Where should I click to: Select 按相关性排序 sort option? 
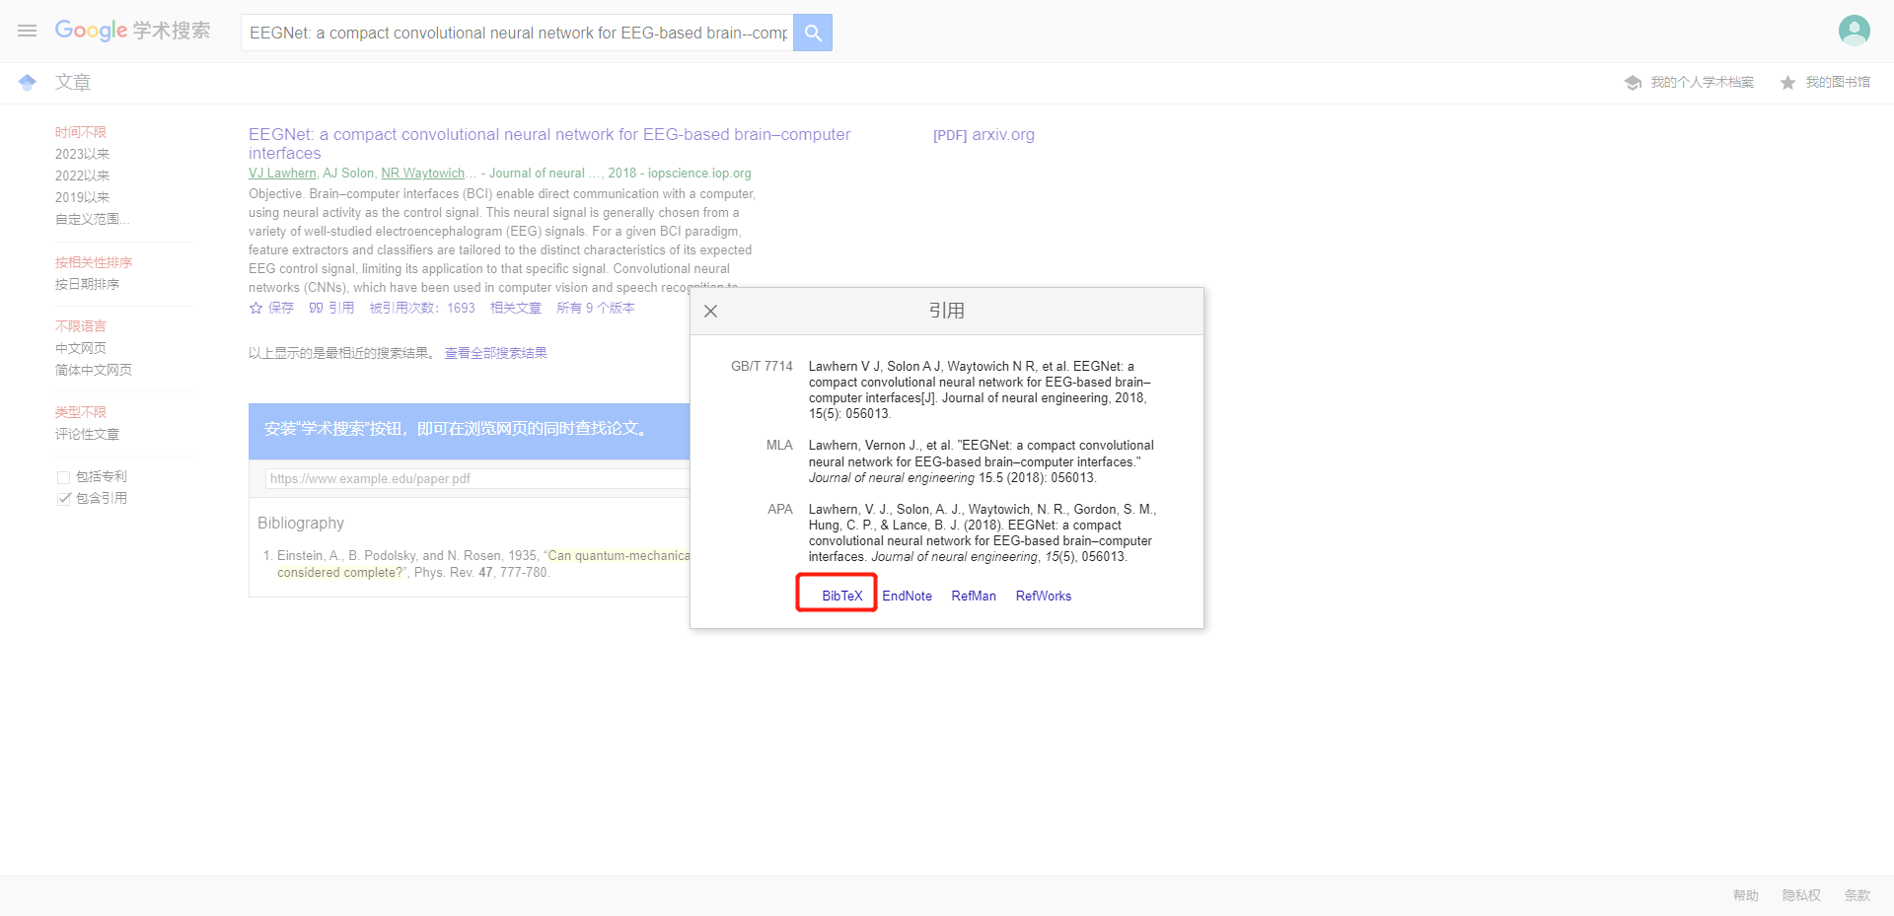tap(94, 262)
